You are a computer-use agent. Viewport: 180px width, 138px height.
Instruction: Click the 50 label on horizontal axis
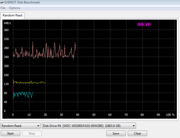(x=94, y=115)
